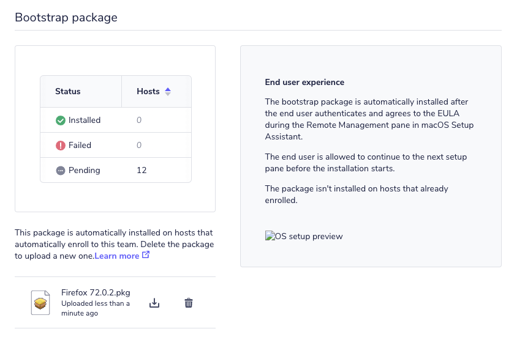Select the Failed status label

pyautogui.click(x=80, y=146)
